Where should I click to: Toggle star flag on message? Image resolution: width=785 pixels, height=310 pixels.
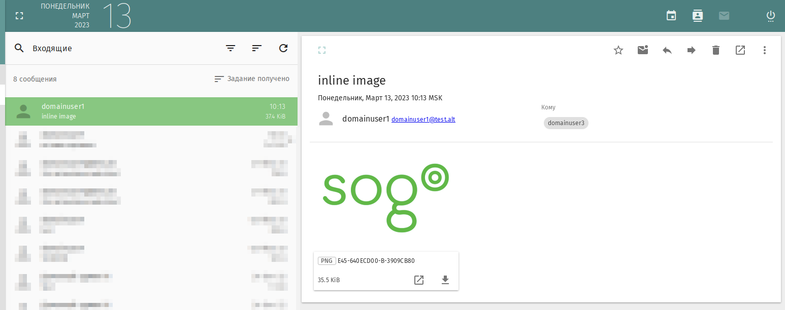pyautogui.click(x=618, y=50)
